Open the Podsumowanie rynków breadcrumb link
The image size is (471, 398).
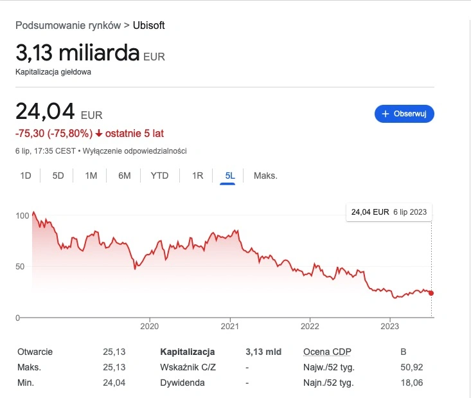68,25
